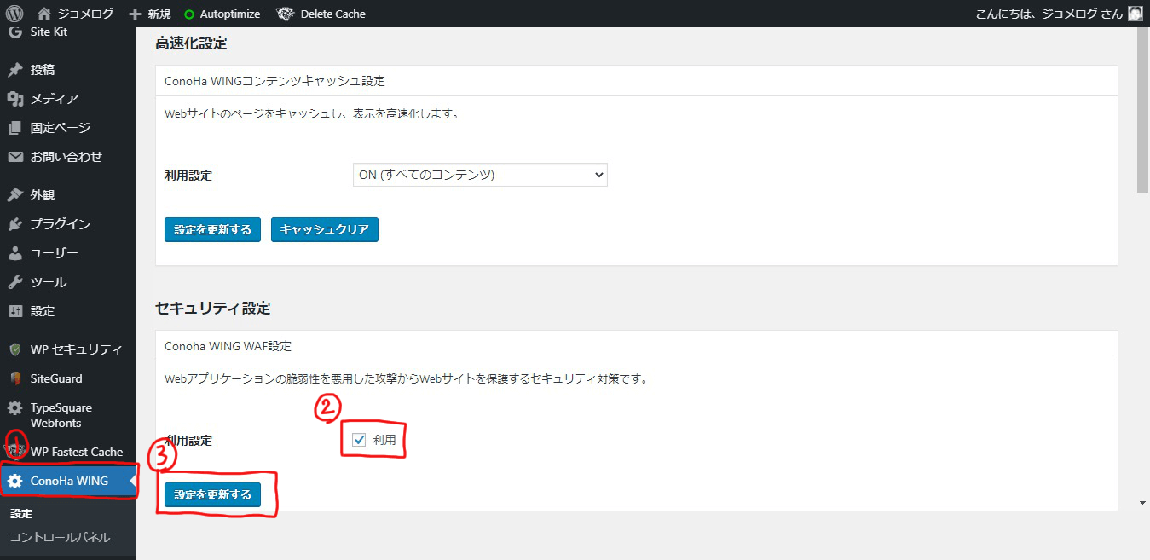This screenshot has width=1150, height=560.
Task: Click the 高速化設定 heading
Action: [x=191, y=43]
